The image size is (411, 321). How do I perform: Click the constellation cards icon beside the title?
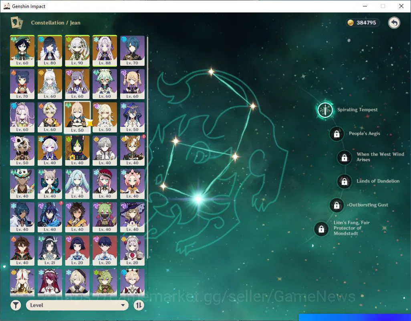pos(16,22)
